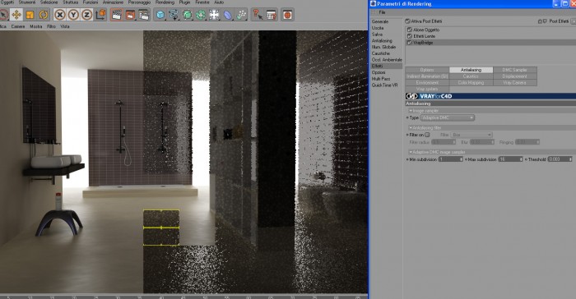Switch to Environment tab
The image size is (576, 299).
(x=427, y=82)
